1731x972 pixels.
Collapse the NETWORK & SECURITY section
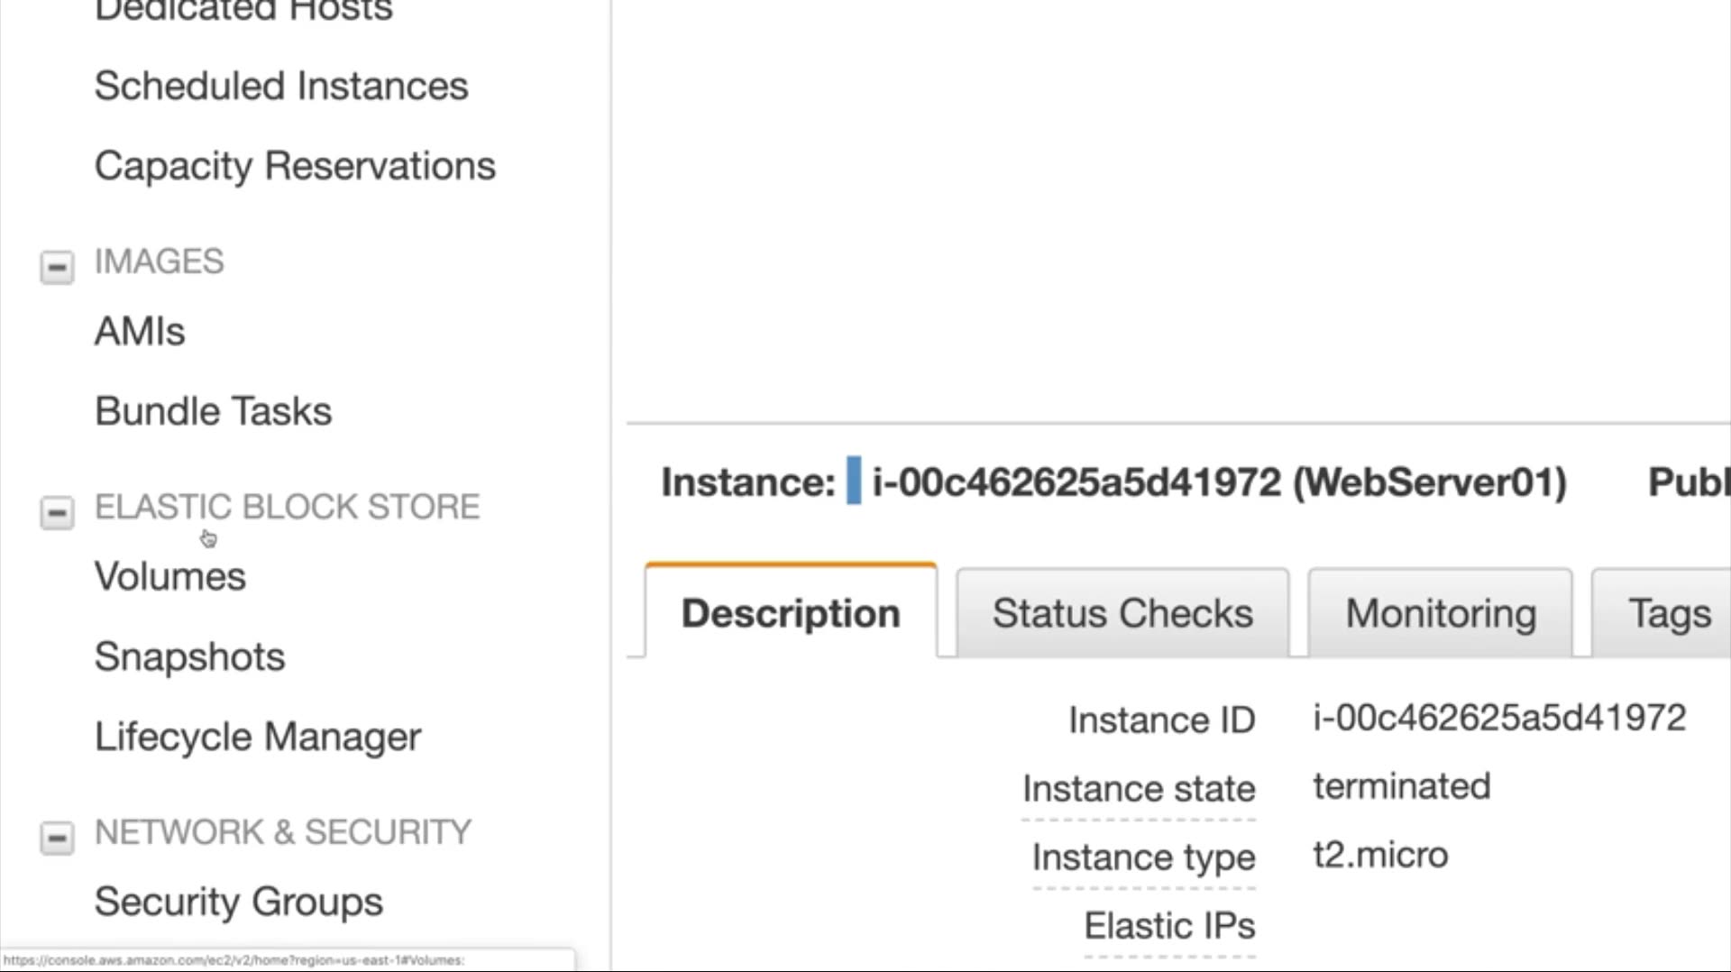57,838
